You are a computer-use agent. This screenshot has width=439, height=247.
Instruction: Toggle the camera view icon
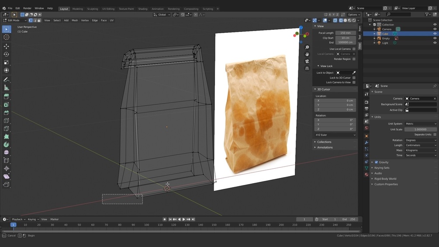click(x=307, y=61)
